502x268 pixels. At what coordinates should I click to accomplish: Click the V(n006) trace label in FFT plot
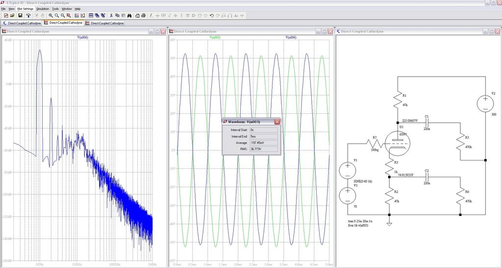pos(83,37)
